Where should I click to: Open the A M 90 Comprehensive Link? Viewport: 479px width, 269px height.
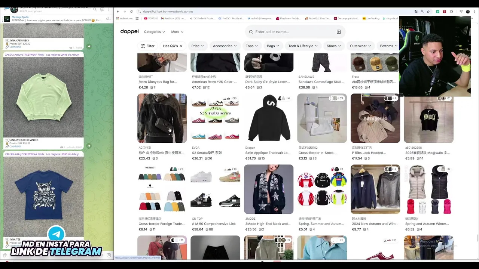coord(214,224)
